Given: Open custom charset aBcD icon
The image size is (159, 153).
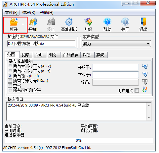Looking at the screenshot, I should 145,89.
